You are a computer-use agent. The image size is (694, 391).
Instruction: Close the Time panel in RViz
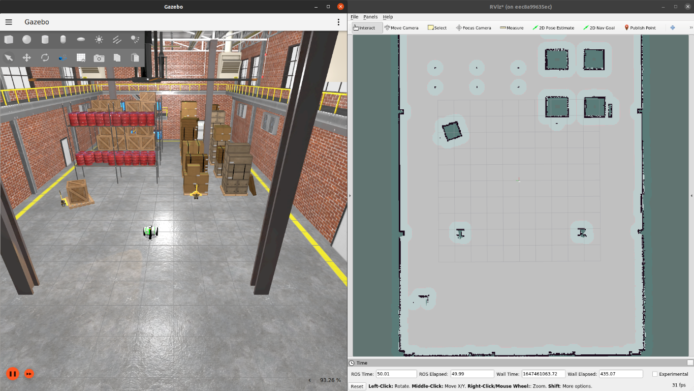click(x=690, y=363)
